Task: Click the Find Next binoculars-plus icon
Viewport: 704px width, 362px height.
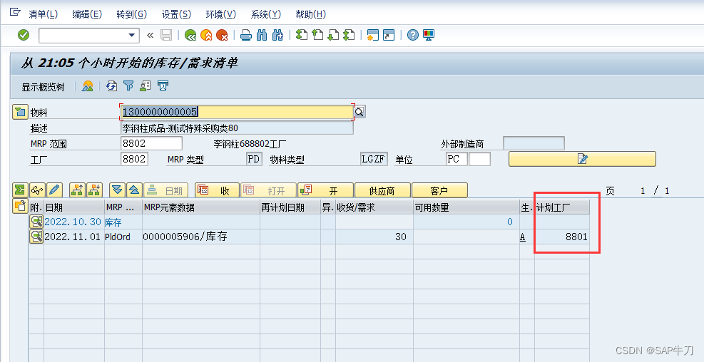Action: click(x=278, y=35)
